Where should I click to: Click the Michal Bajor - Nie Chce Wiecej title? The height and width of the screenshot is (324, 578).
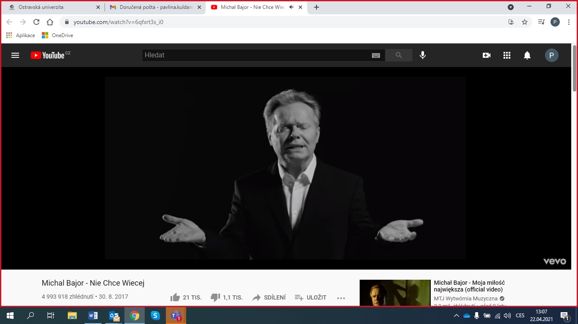point(93,283)
